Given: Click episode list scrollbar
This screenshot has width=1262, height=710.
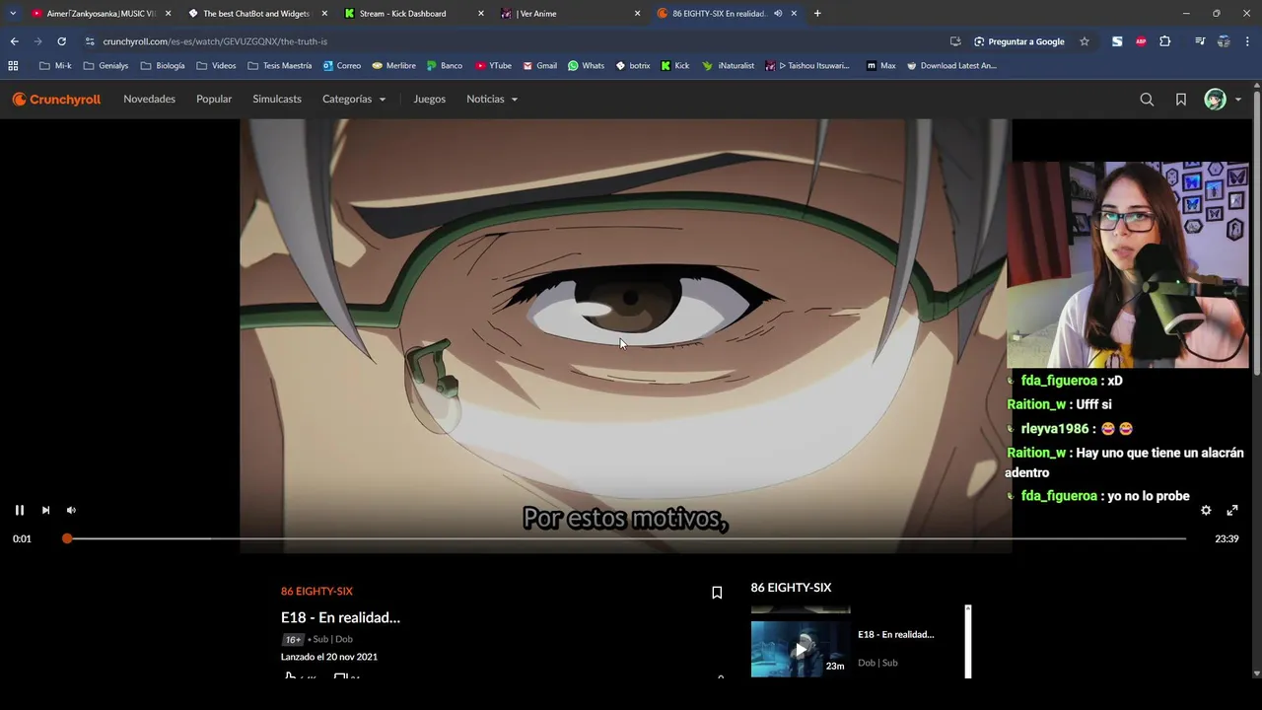Looking at the screenshot, I should 968,641.
